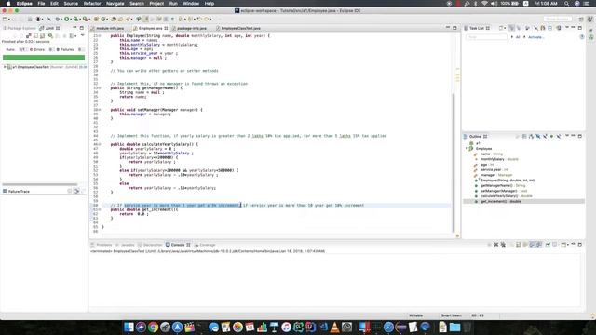Toggle Focus on Workweek in Task List

(528, 28)
